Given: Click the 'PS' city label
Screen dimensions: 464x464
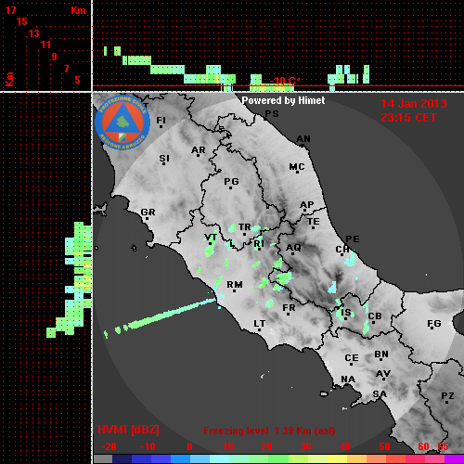Looking at the screenshot, I should (272, 114).
